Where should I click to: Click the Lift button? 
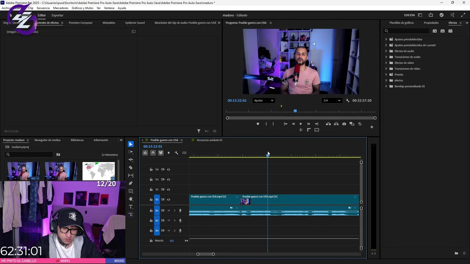pyautogui.click(x=328, y=124)
